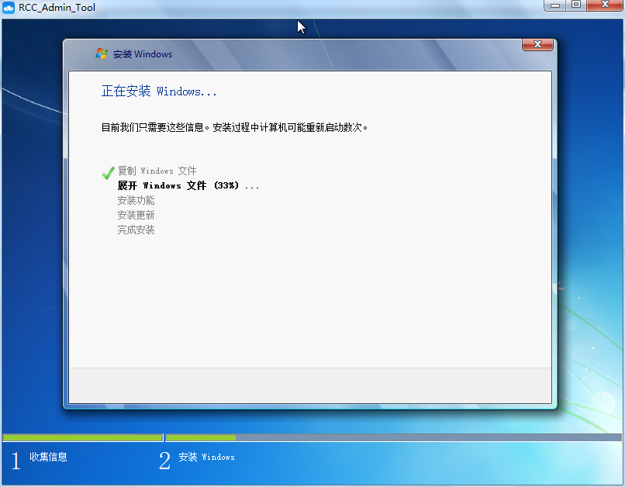Viewport: 625px width, 487px height.
Task: Select the 完成安装 step
Action: (136, 230)
